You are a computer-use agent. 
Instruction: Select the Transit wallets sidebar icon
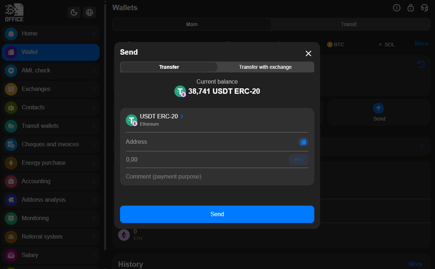(11, 126)
